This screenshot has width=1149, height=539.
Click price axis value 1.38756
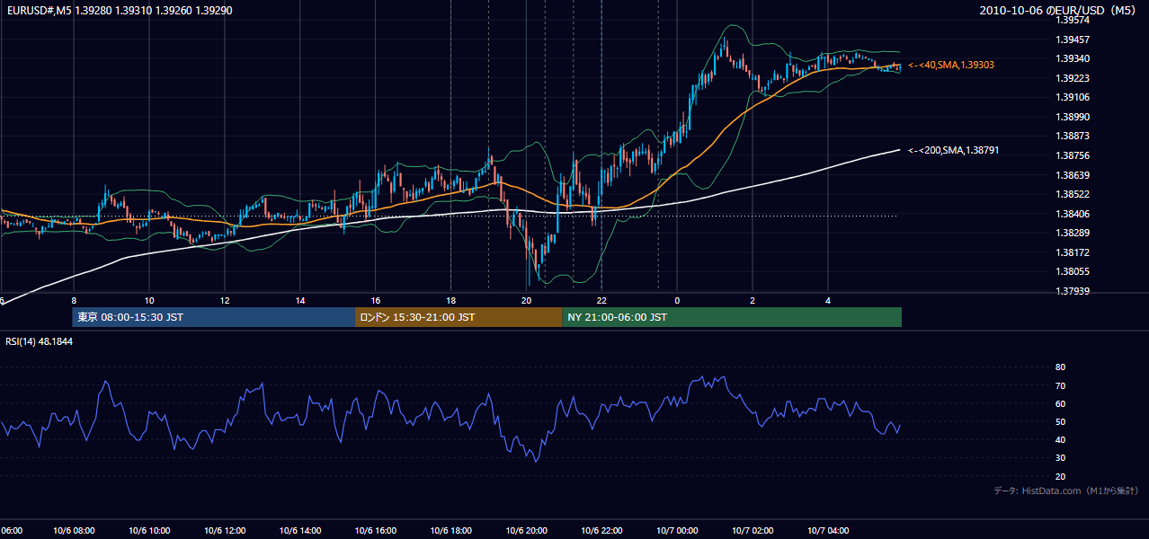(x=1072, y=155)
